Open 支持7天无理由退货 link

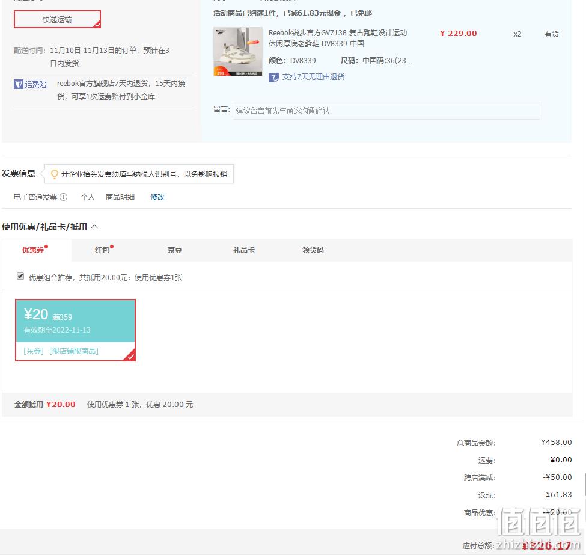313,77
